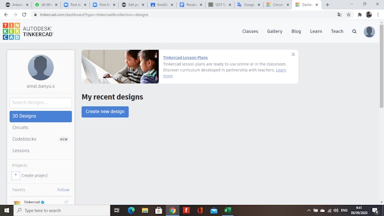Bookmark this page with the star icon
384x216 pixels.
349,15
